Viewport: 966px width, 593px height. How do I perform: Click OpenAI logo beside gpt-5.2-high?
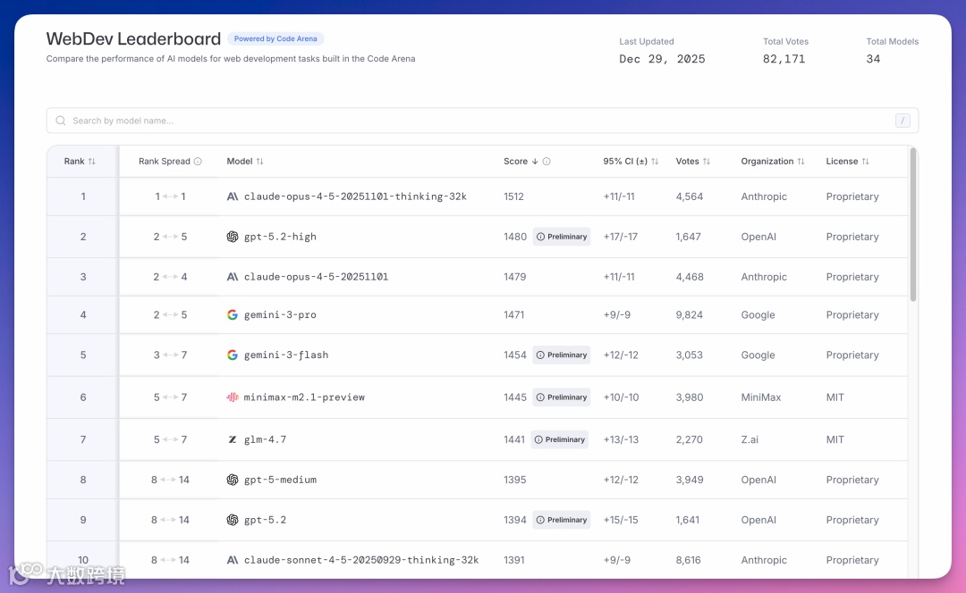[233, 237]
